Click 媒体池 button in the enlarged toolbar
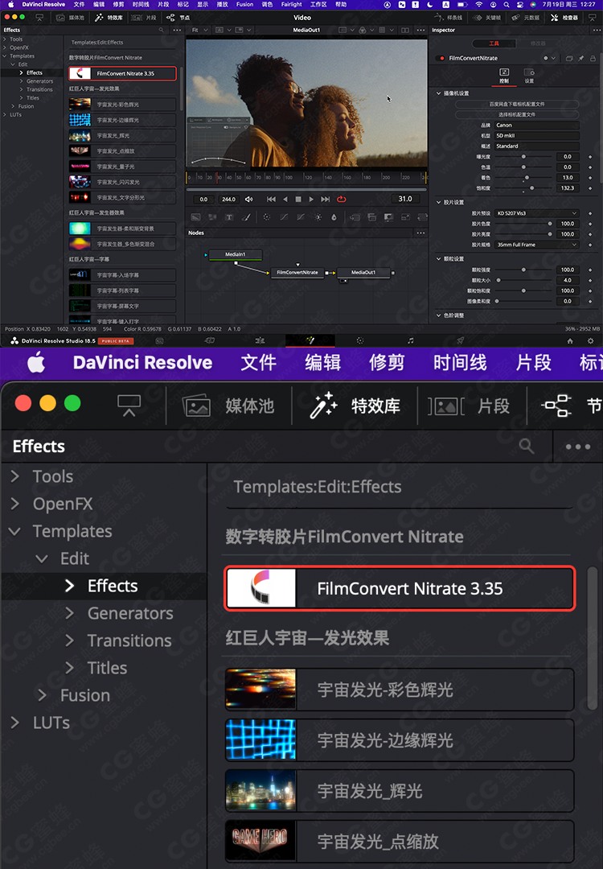 click(x=228, y=406)
